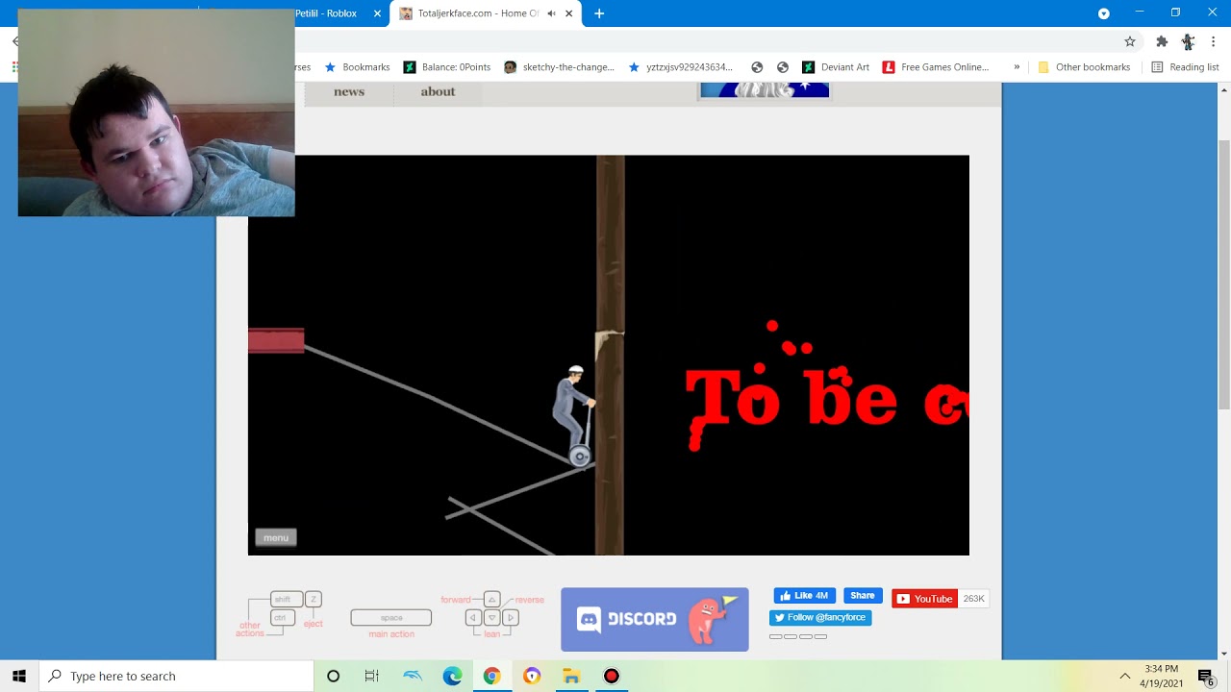Click the Follow @fancyforce Twitter button
Screen dimensions: 1231x692
pyautogui.click(x=820, y=618)
